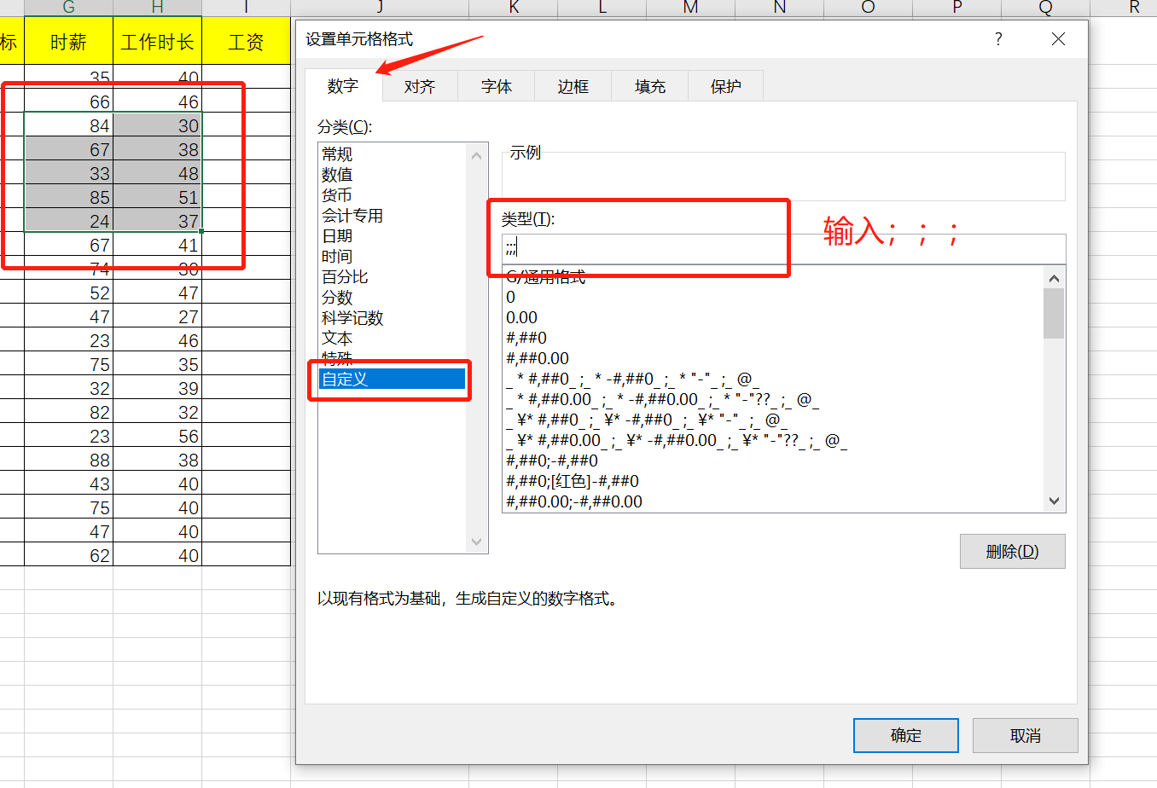Viewport: 1157px width, 788px height.
Task: Select the 填充 tab
Action: (x=648, y=85)
